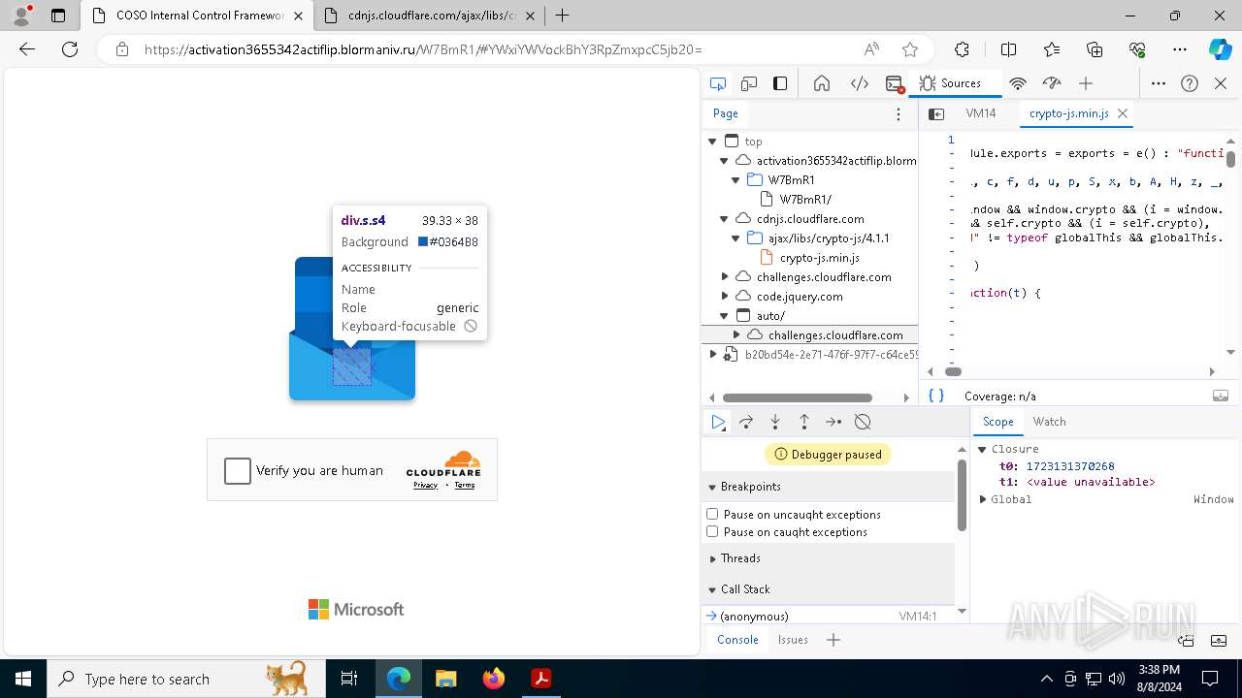Collapse the top frame tree node
1242x698 pixels.
712,142
